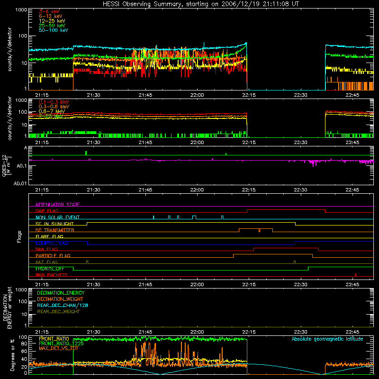Click the BAD_PACKETS flag label
The height and width of the screenshot is (379, 379).
pyautogui.click(x=52, y=275)
